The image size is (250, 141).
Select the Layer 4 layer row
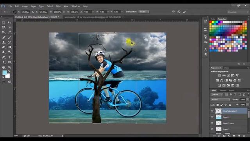(231, 117)
